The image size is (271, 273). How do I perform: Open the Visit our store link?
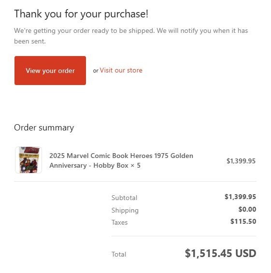tap(121, 71)
